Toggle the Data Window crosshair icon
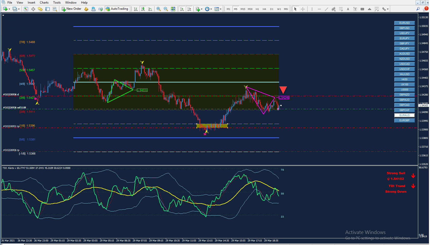Screen dimensions: 430x245 33,9
